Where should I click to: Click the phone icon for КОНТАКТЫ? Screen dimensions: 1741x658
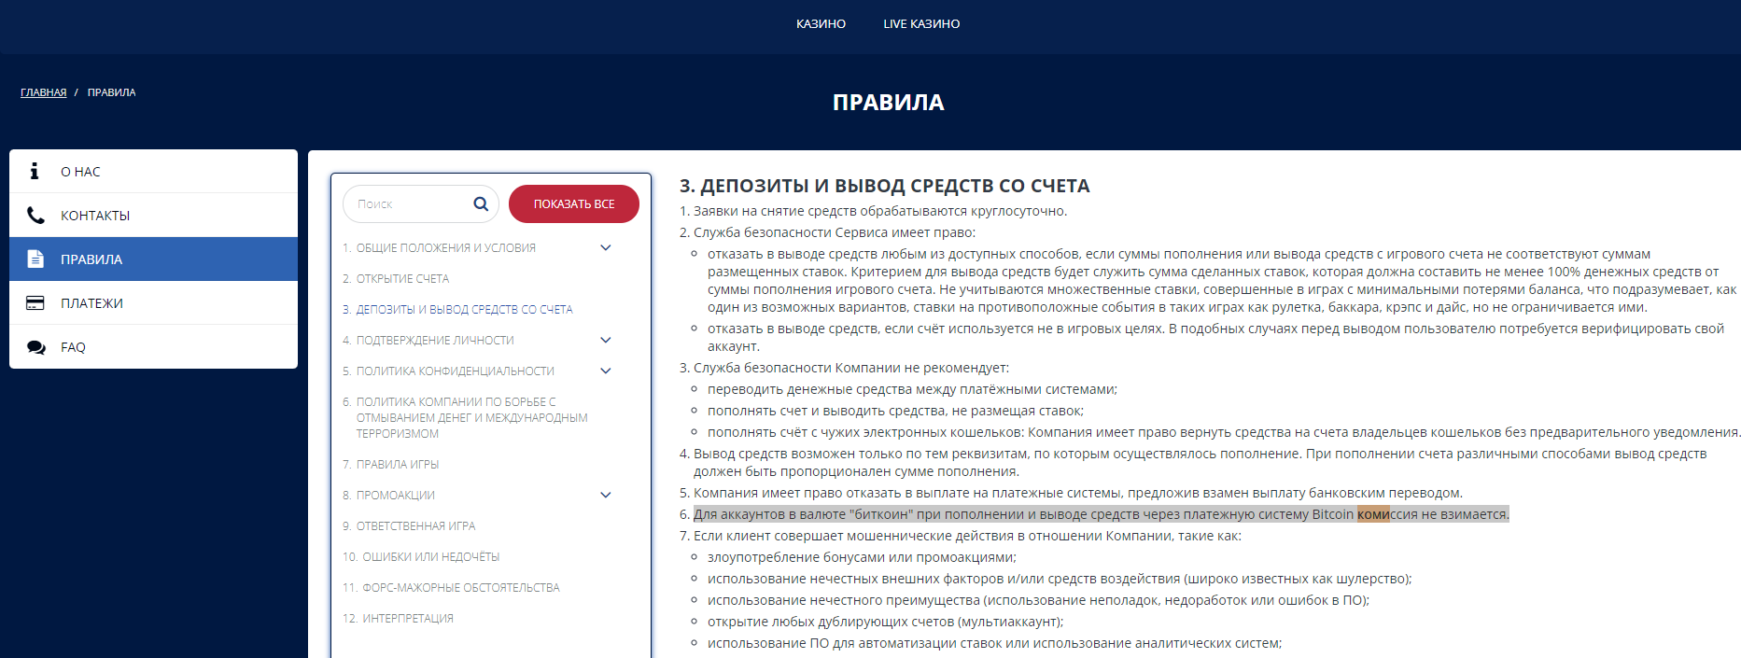(x=35, y=215)
